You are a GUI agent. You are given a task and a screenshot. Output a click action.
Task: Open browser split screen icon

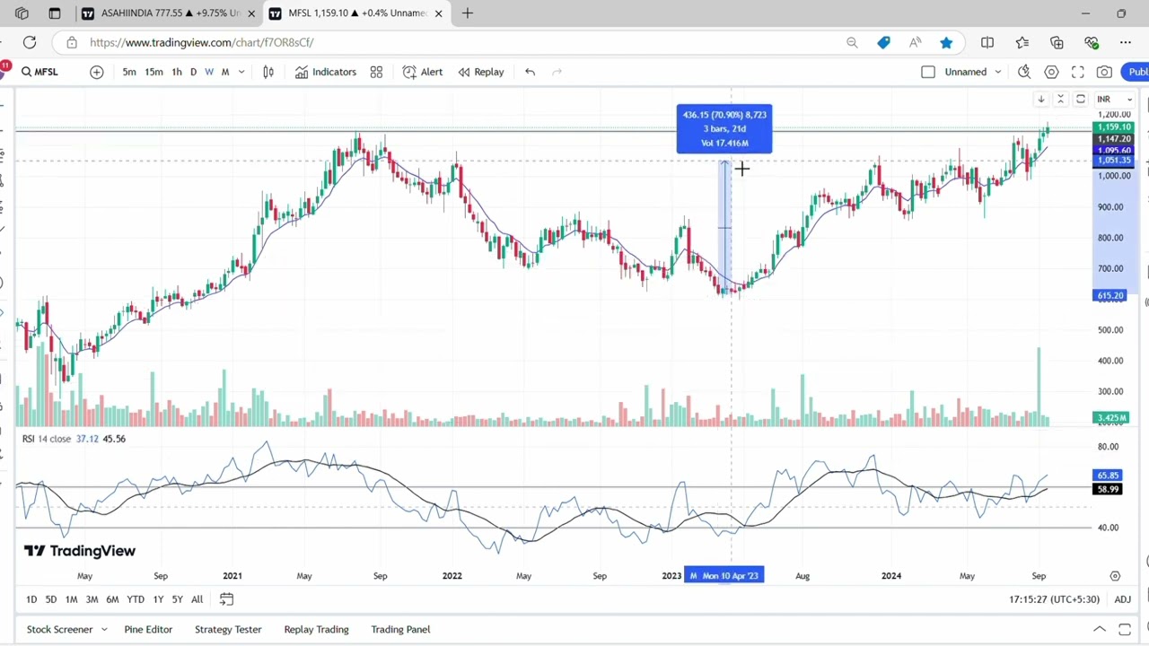(x=987, y=42)
